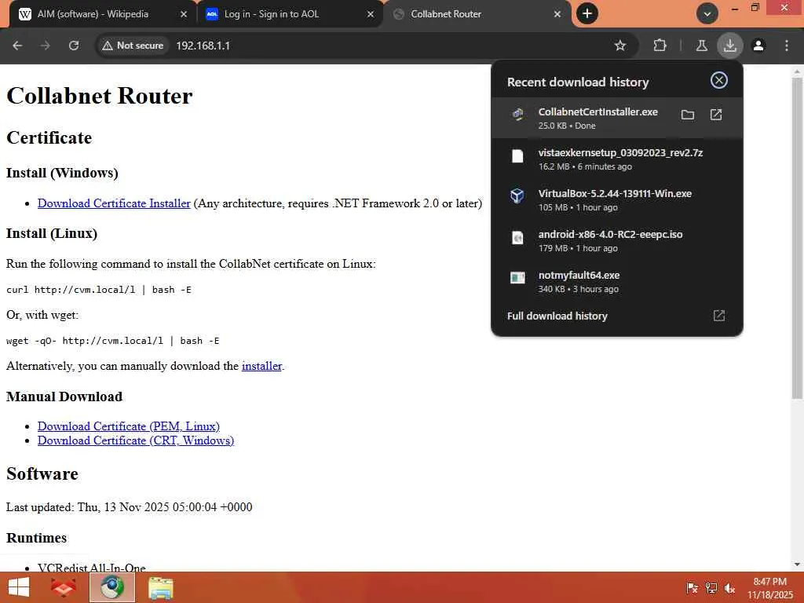Click the curl http://cvm.local/l command text
Viewport: 804px width, 603px height.
pyautogui.click(x=98, y=290)
